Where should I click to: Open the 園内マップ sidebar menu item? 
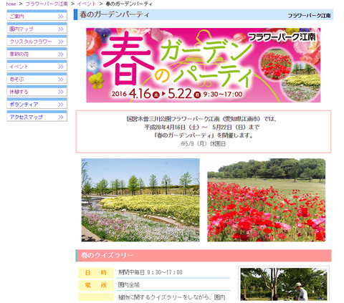37,28
